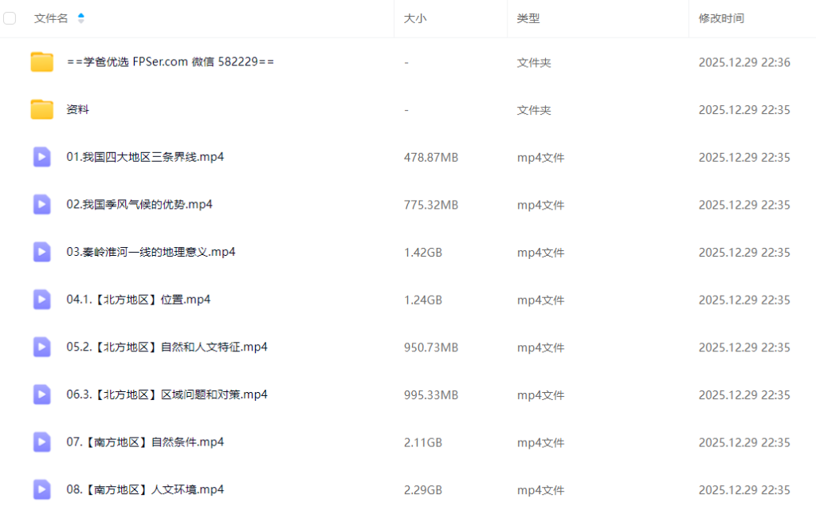Sort files by the 修改时间 column header
This screenshot has height=518, width=816.
[720, 18]
